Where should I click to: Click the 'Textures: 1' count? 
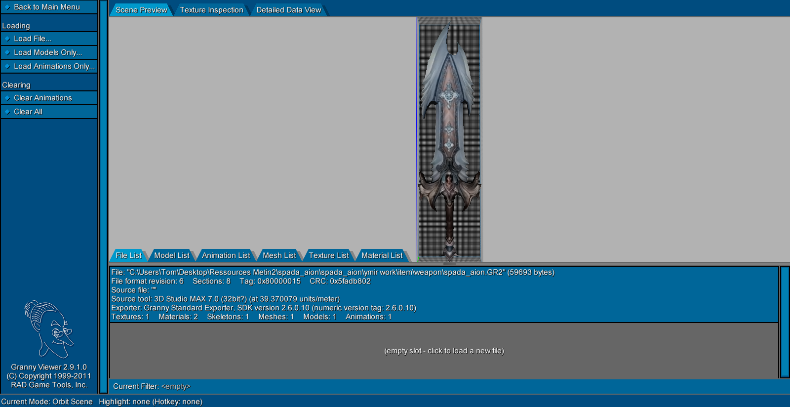[x=130, y=317]
